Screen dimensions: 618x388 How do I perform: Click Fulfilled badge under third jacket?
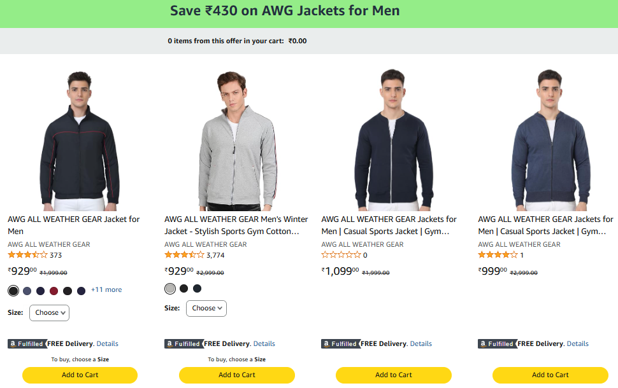click(x=340, y=343)
